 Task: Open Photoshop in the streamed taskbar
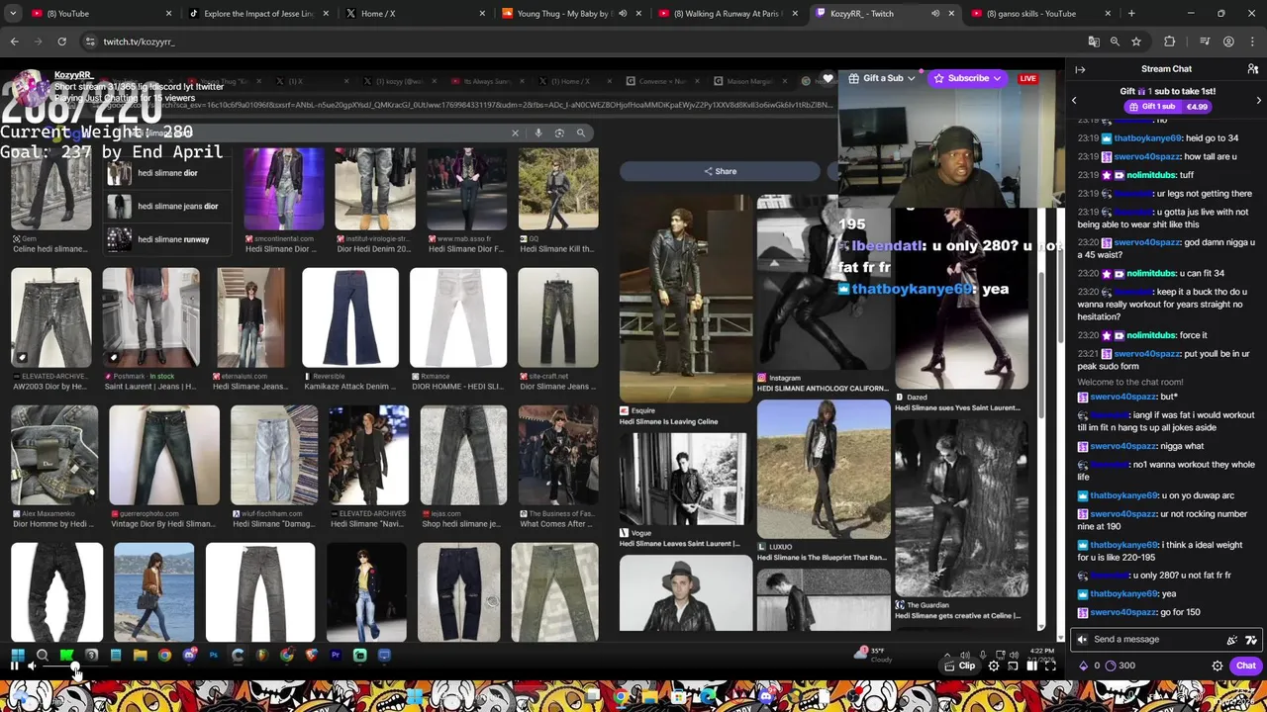[x=213, y=655]
